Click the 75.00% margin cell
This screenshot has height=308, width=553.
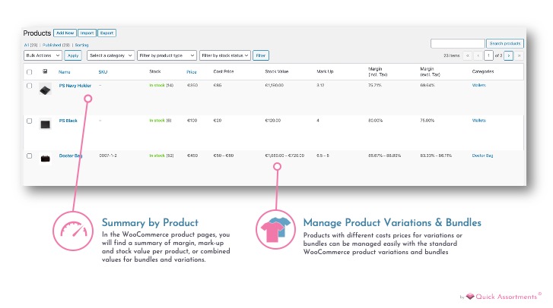427,121
